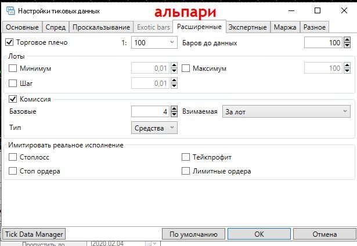Maximize the settings window

pyautogui.click(x=318, y=10)
